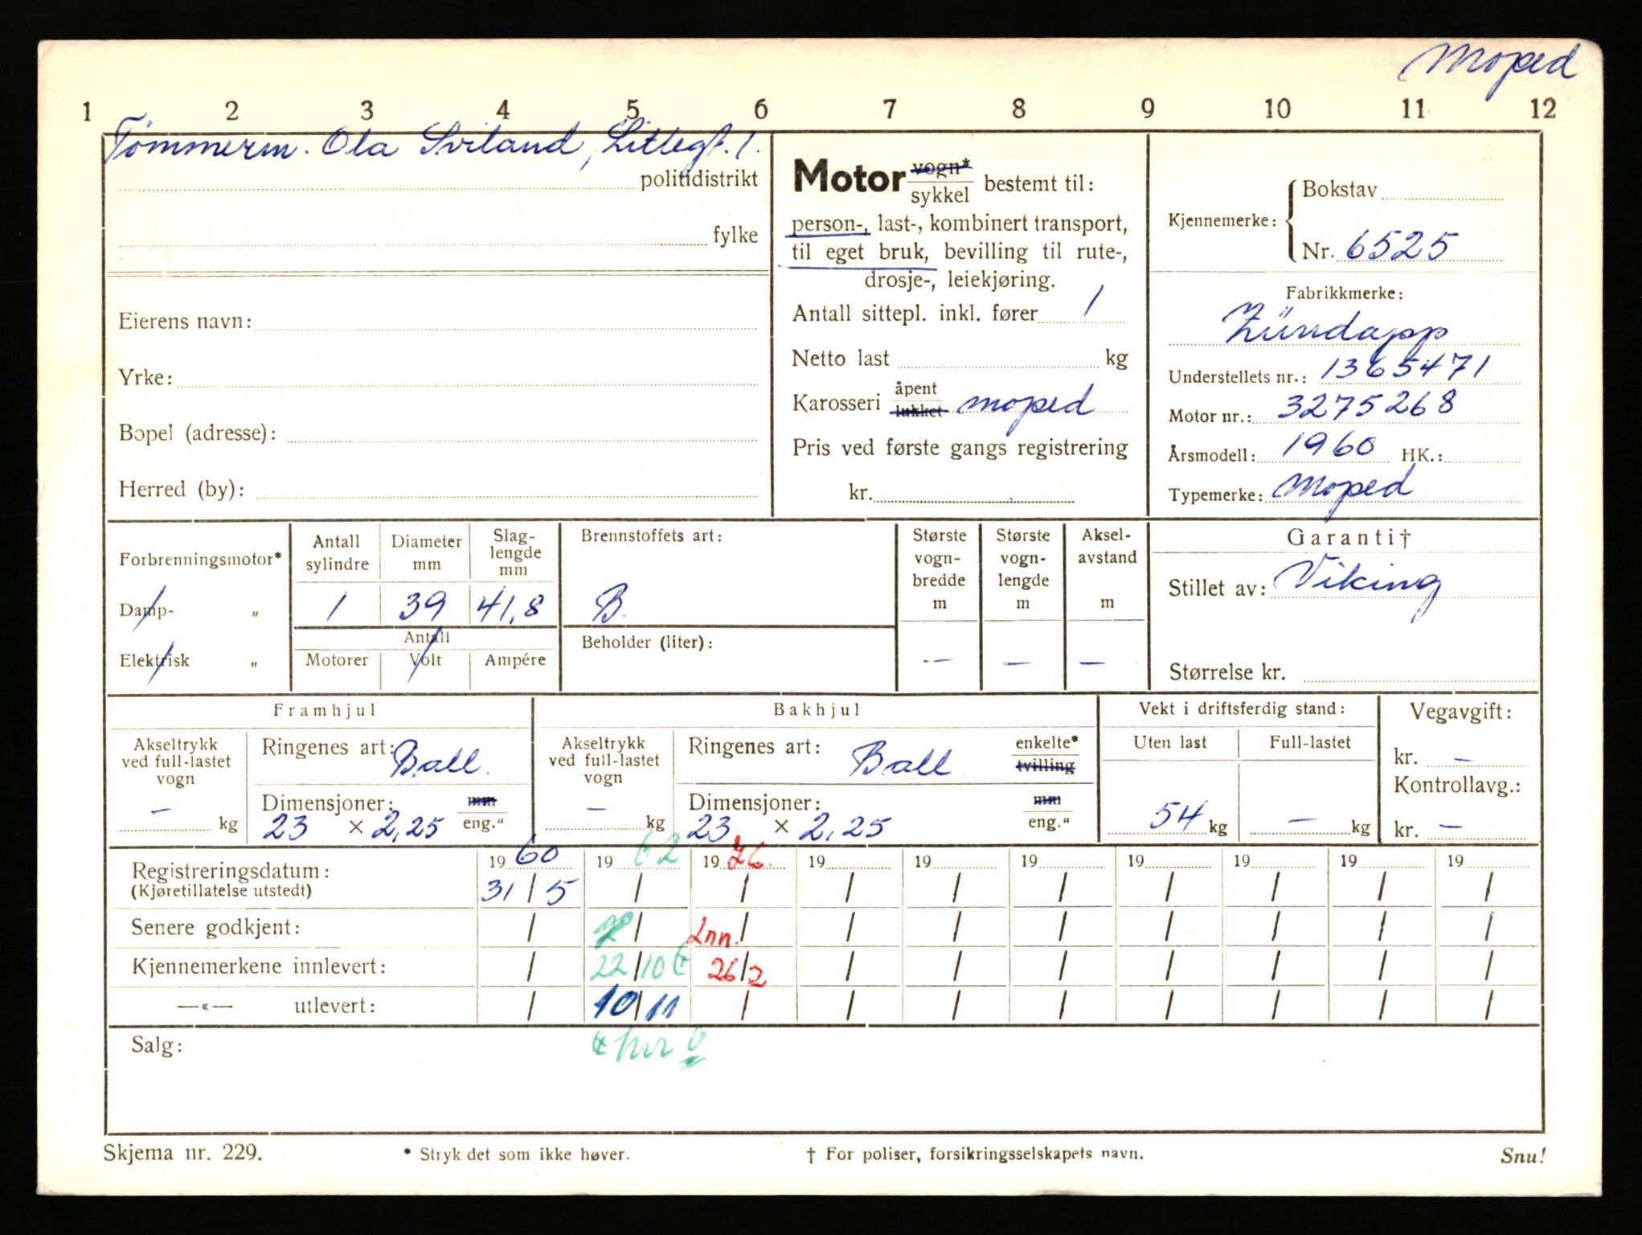Click the 'Vegavgift:' label
1642x1235 pixels.
point(1461,712)
